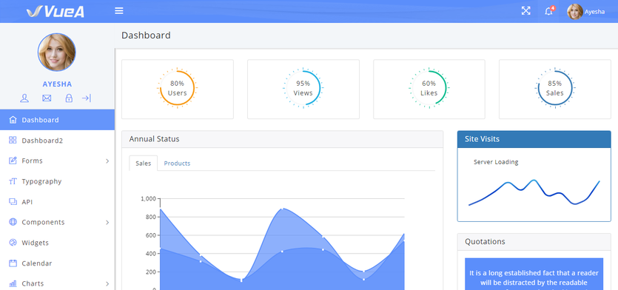Click the logout arrow icon

pos(87,98)
